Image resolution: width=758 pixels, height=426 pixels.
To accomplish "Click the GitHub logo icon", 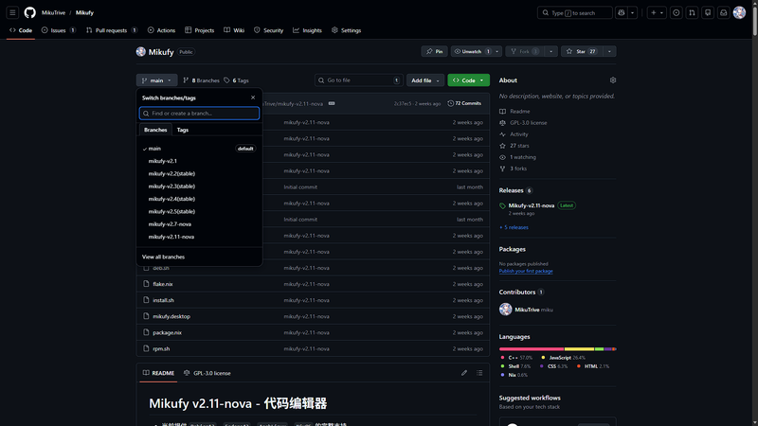I will coord(29,12).
